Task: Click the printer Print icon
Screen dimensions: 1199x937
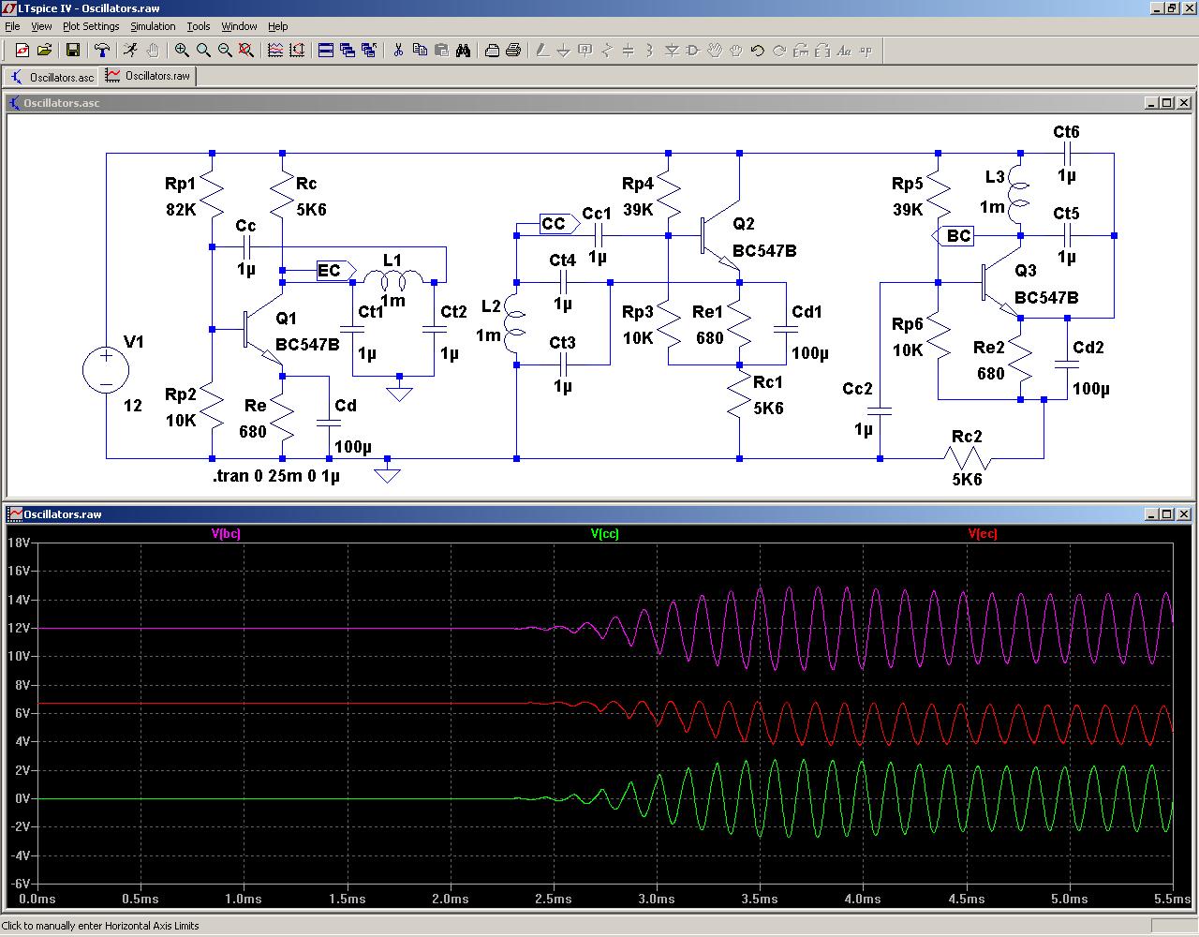Action: [513, 51]
